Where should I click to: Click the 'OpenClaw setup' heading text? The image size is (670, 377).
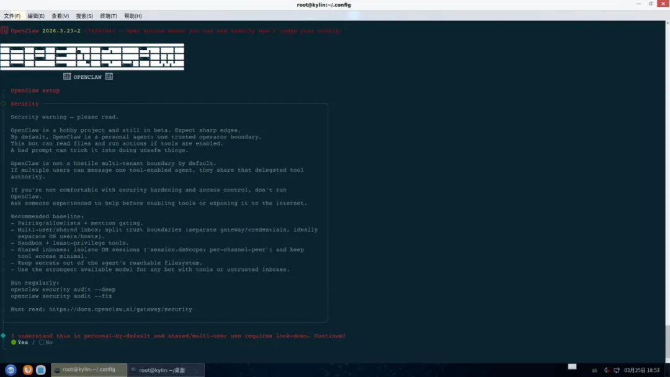pyautogui.click(x=35, y=91)
